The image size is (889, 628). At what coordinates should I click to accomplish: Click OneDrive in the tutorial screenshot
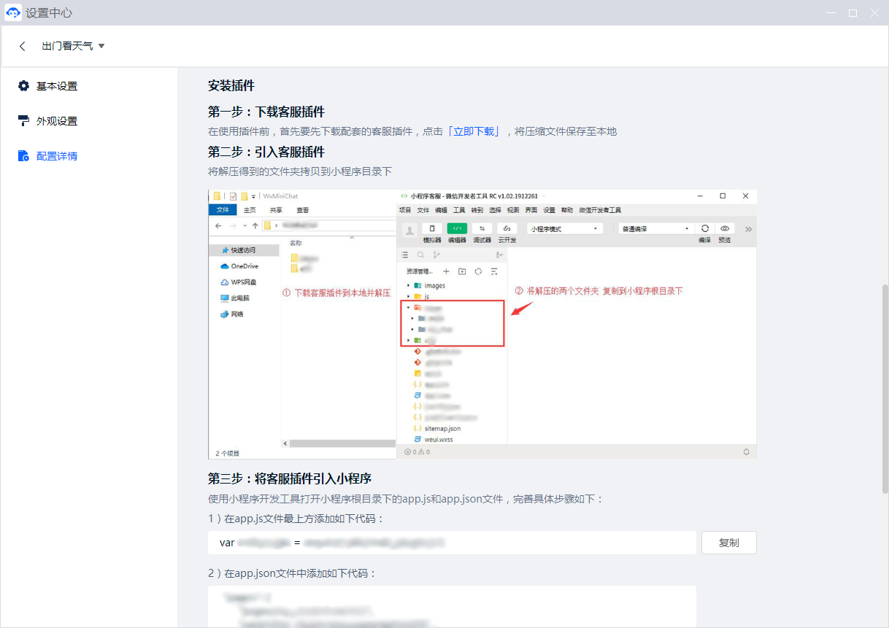click(x=245, y=266)
